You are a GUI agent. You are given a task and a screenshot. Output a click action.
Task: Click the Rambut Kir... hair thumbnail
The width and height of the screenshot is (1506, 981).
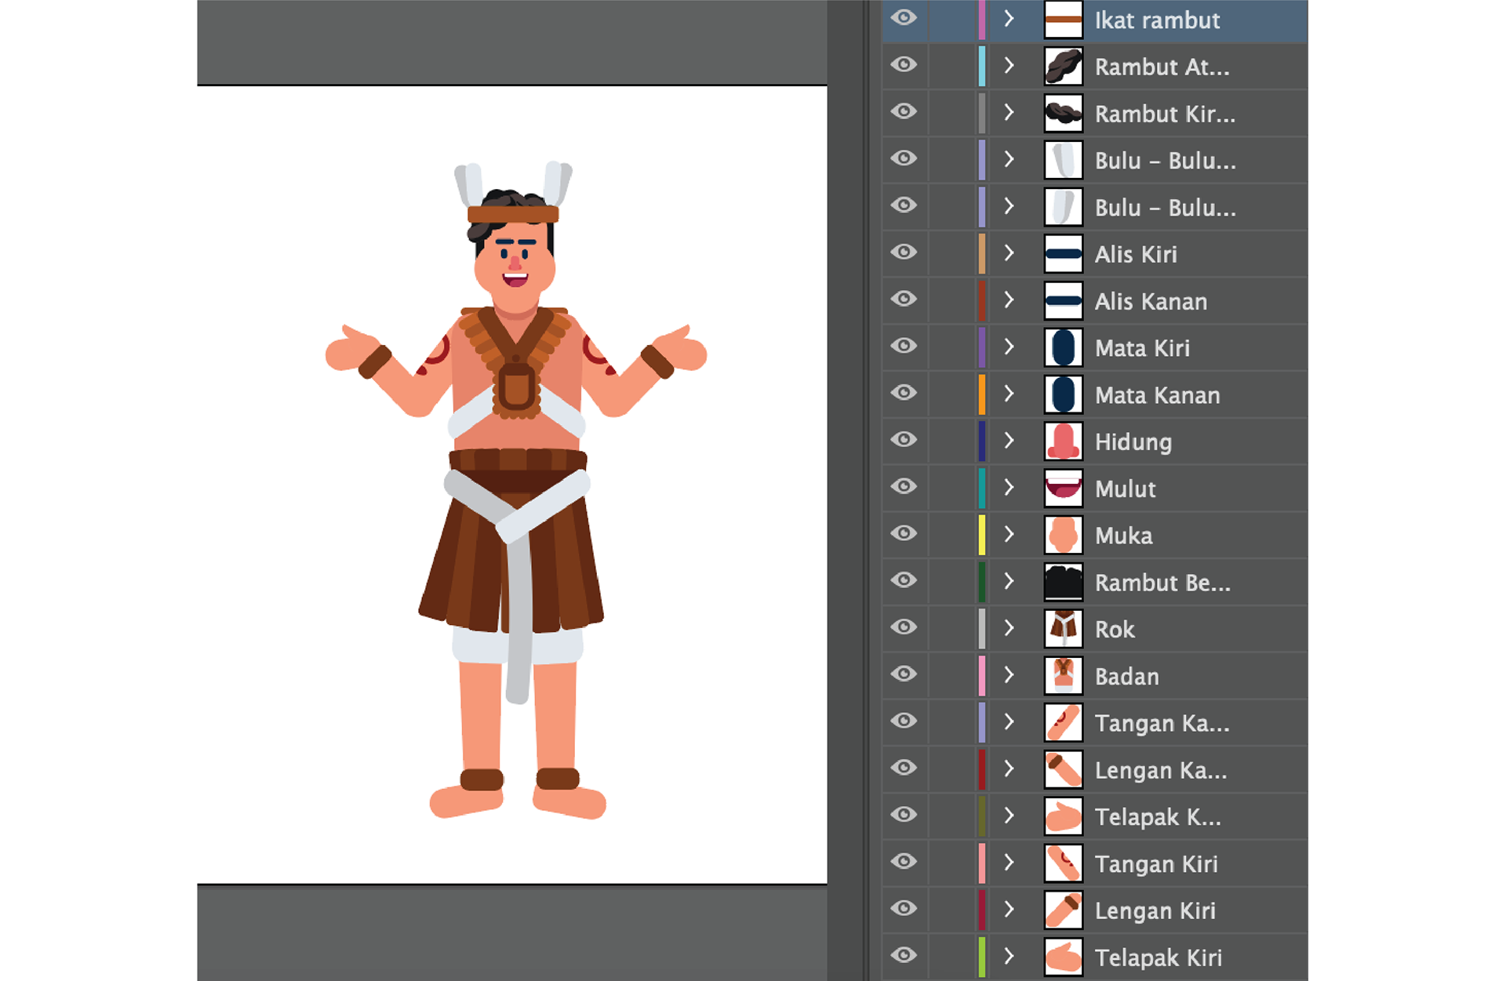[1064, 113]
